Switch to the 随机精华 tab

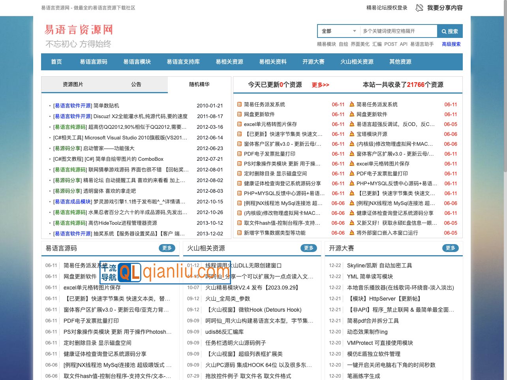tap(199, 85)
